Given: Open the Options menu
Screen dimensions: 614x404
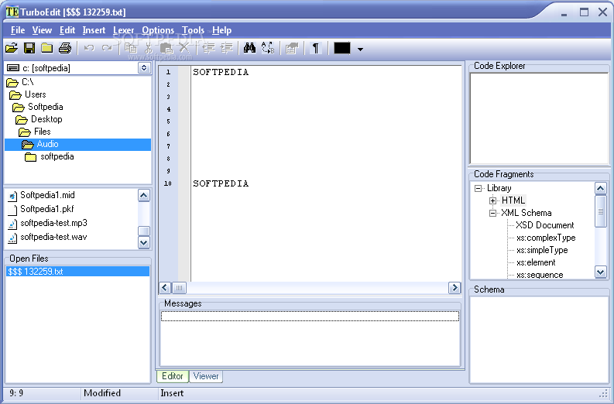Looking at the screenshot, I should pos(158,30).
